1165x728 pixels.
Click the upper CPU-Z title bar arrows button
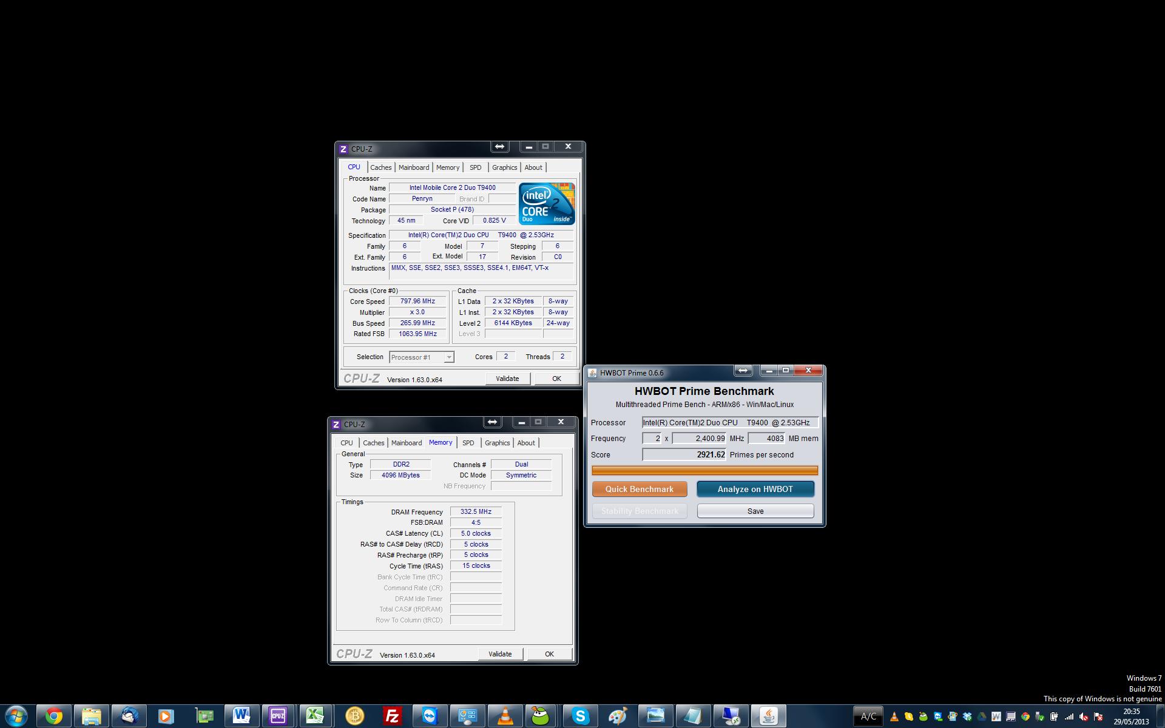pos(499,147)
